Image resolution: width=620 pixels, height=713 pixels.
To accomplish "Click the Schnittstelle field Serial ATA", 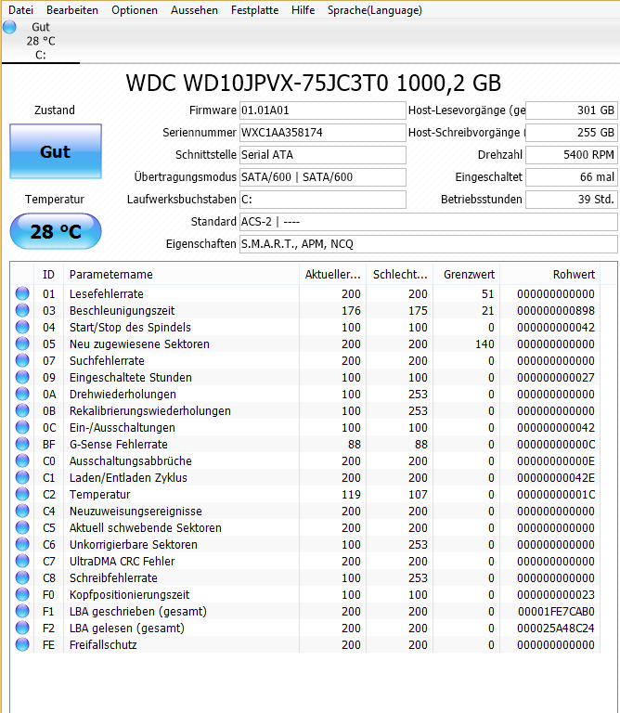I will point(323,155).
